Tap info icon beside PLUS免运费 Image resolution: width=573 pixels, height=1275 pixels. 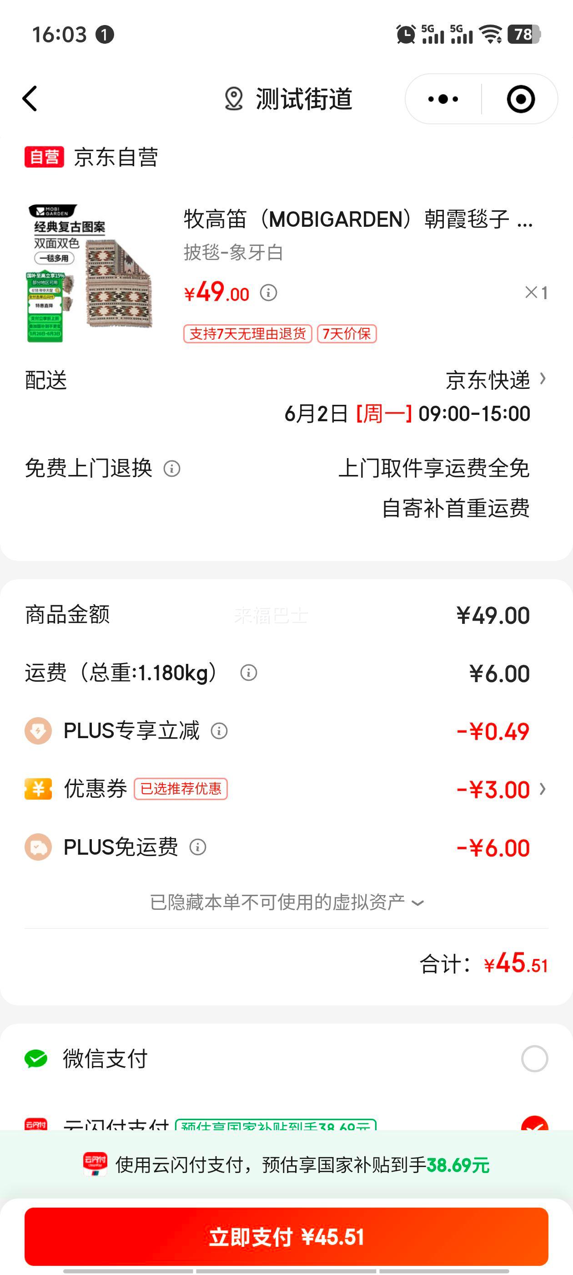coord(198,847)
